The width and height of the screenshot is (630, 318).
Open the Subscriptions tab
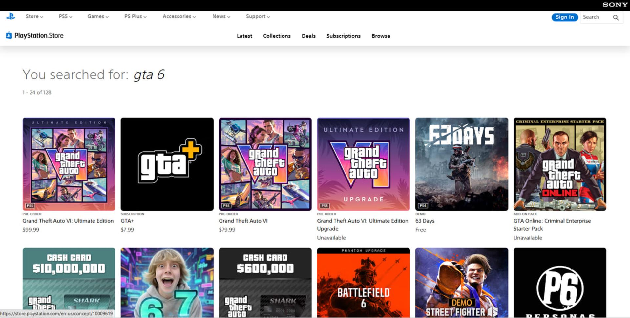coord(343,36)
